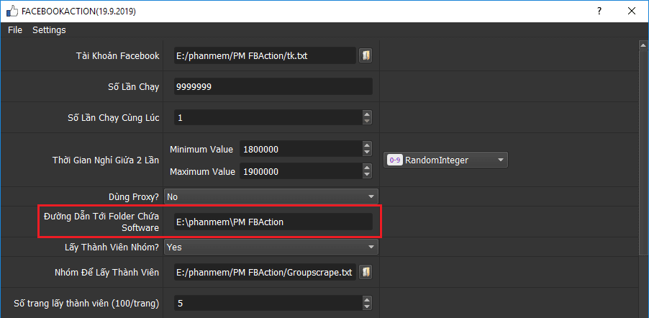The height and width of the screenshot is (318, 649).
Task: Browse file for Tài Khoản Facebook
Action: coord(366,55)
